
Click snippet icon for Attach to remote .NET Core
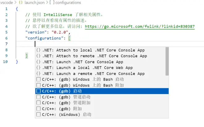point(38,56)
